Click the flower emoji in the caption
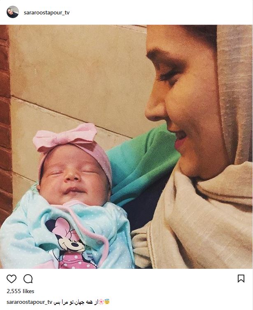The image size is (253, 310). 101,302
